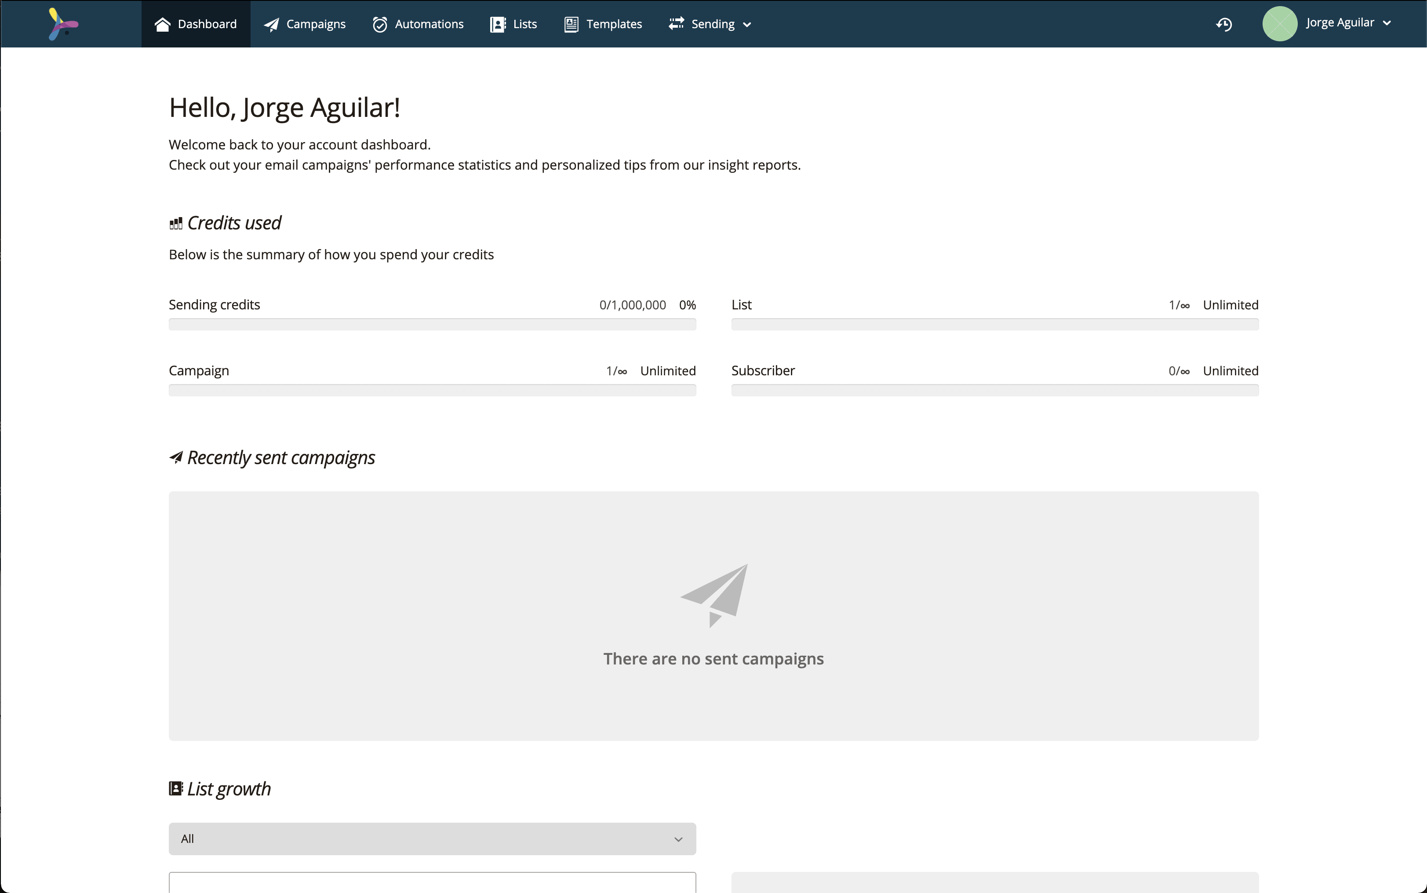Navigate to the Lists menu item
Image resolution: width=1427 pixels, height=893 pixels.
coord(514,24)
